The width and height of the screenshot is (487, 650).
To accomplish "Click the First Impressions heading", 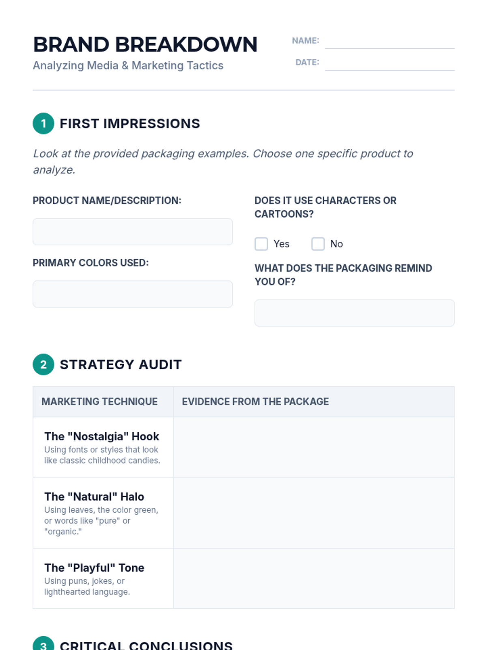I will [130, 123].
